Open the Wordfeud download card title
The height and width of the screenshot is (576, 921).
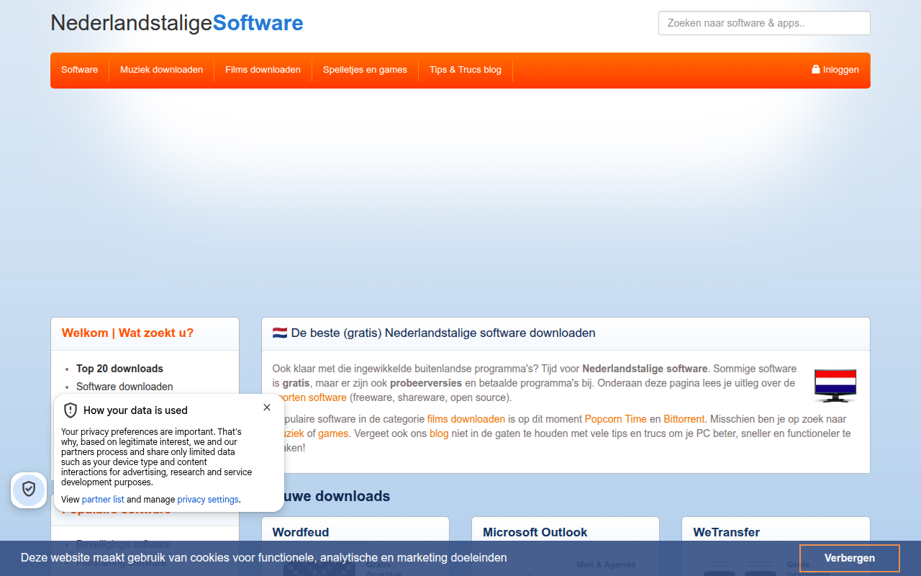(301, 532)
